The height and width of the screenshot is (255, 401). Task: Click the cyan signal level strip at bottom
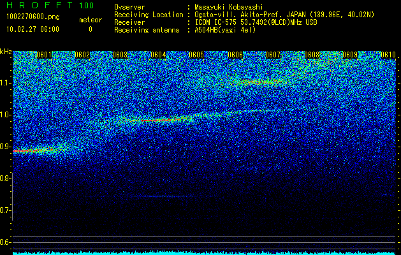click(204, 253)
